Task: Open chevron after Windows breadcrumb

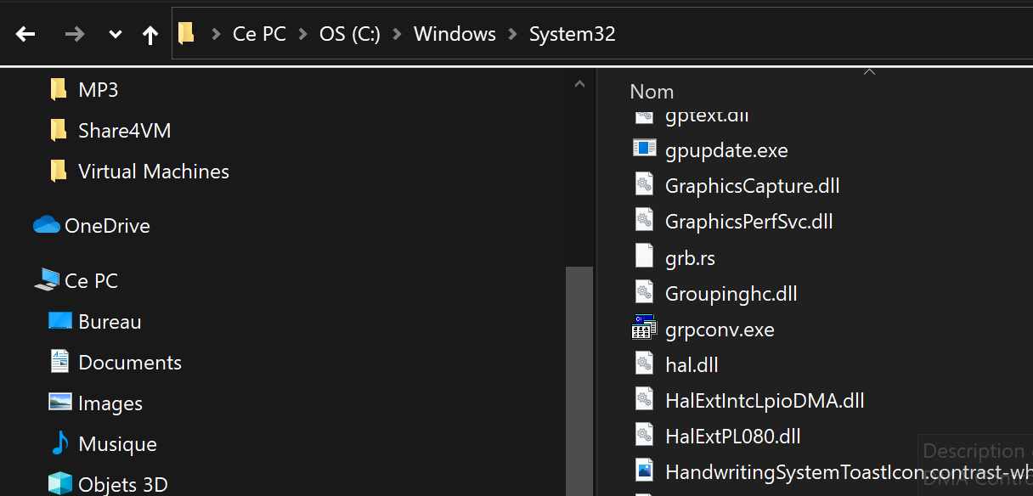Action: [x=512, y=34]
